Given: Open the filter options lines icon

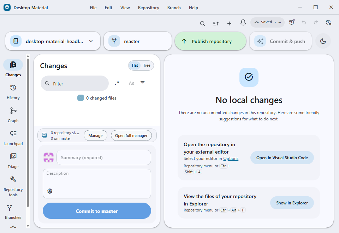Looking at the screenshot, I should (x=142, y=83).
